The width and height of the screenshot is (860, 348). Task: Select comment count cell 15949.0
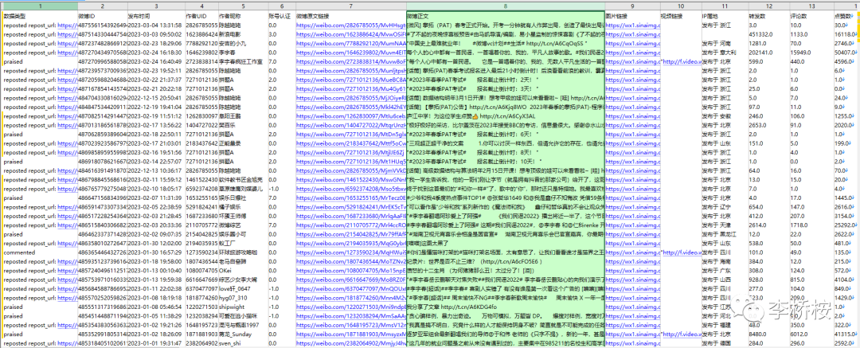811,53
